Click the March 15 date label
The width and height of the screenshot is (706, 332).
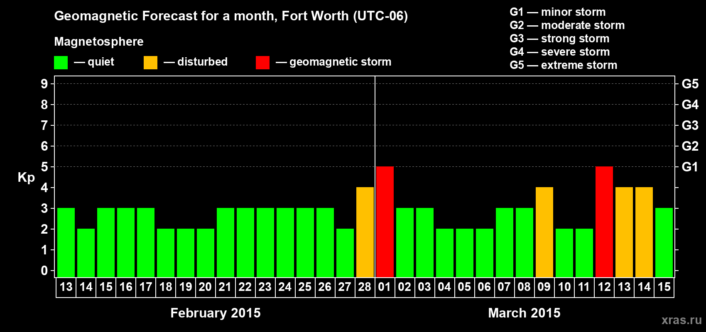(x=664, y=287)
